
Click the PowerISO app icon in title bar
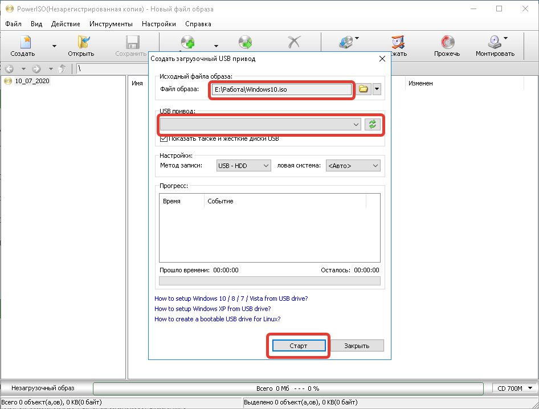tap(9, 9)
